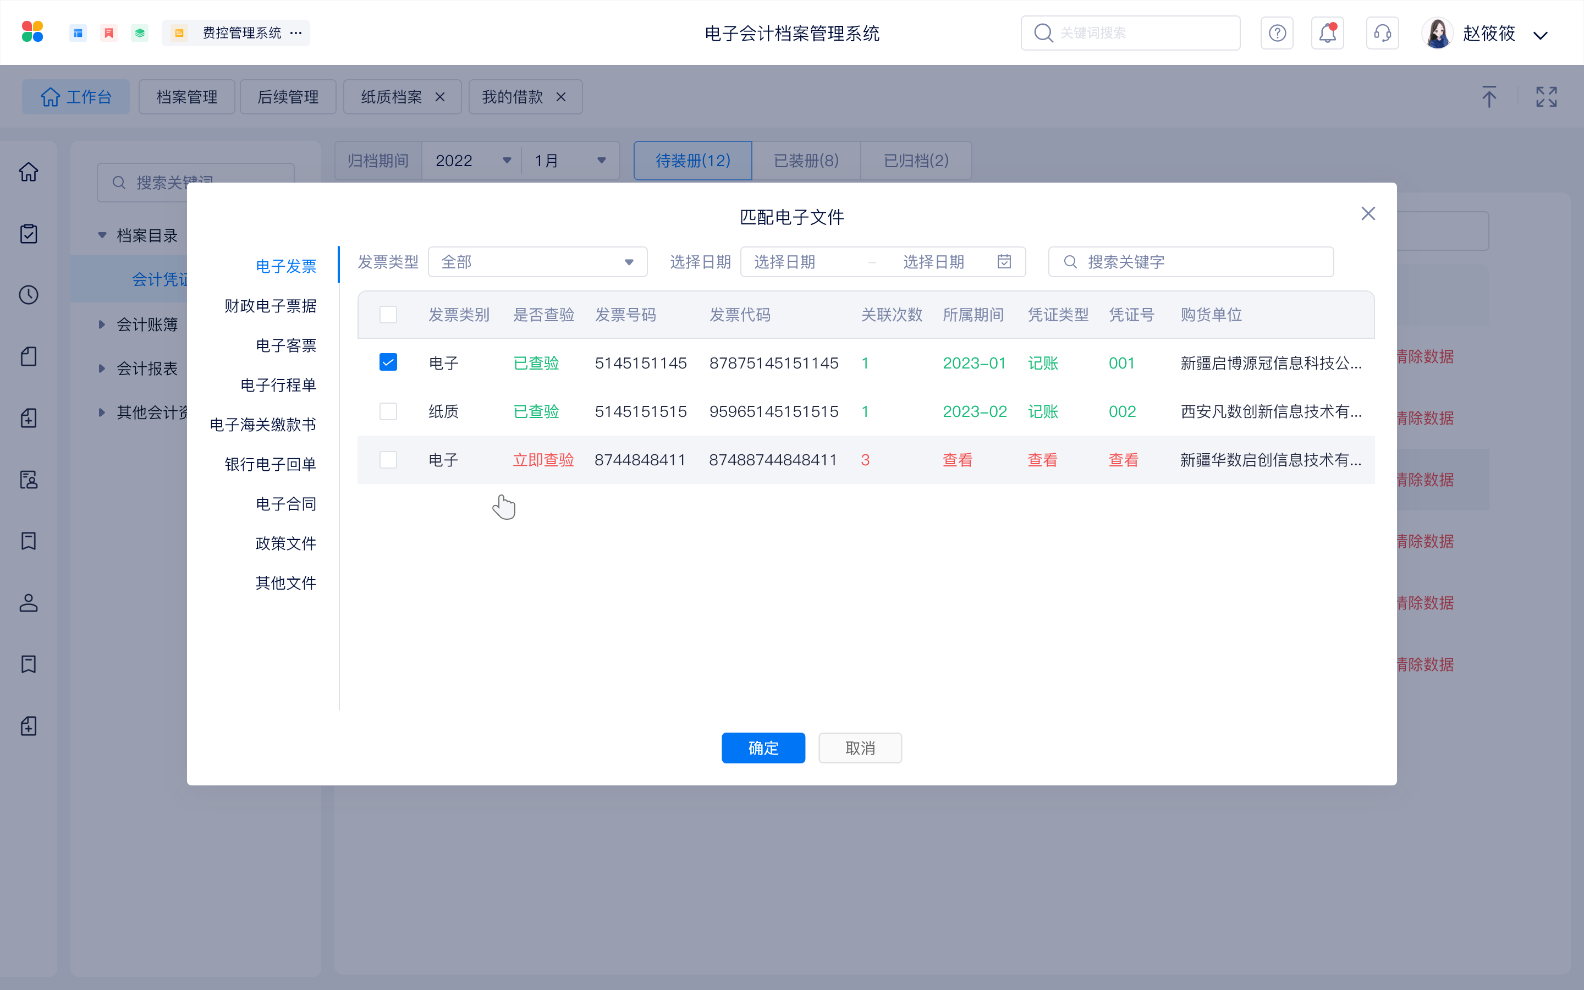Select 电子合同 in the dialog menu
This screenshot has height=990, width=1584.
coord(286,503)
